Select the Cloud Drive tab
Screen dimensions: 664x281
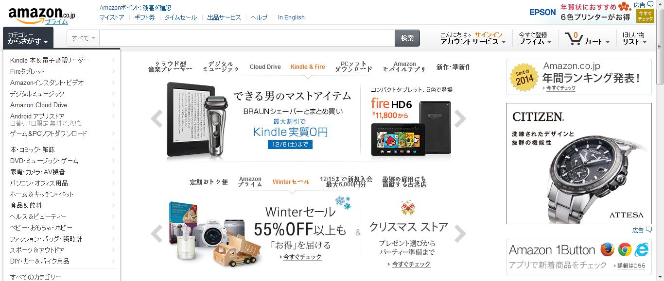tap(265, 67)
